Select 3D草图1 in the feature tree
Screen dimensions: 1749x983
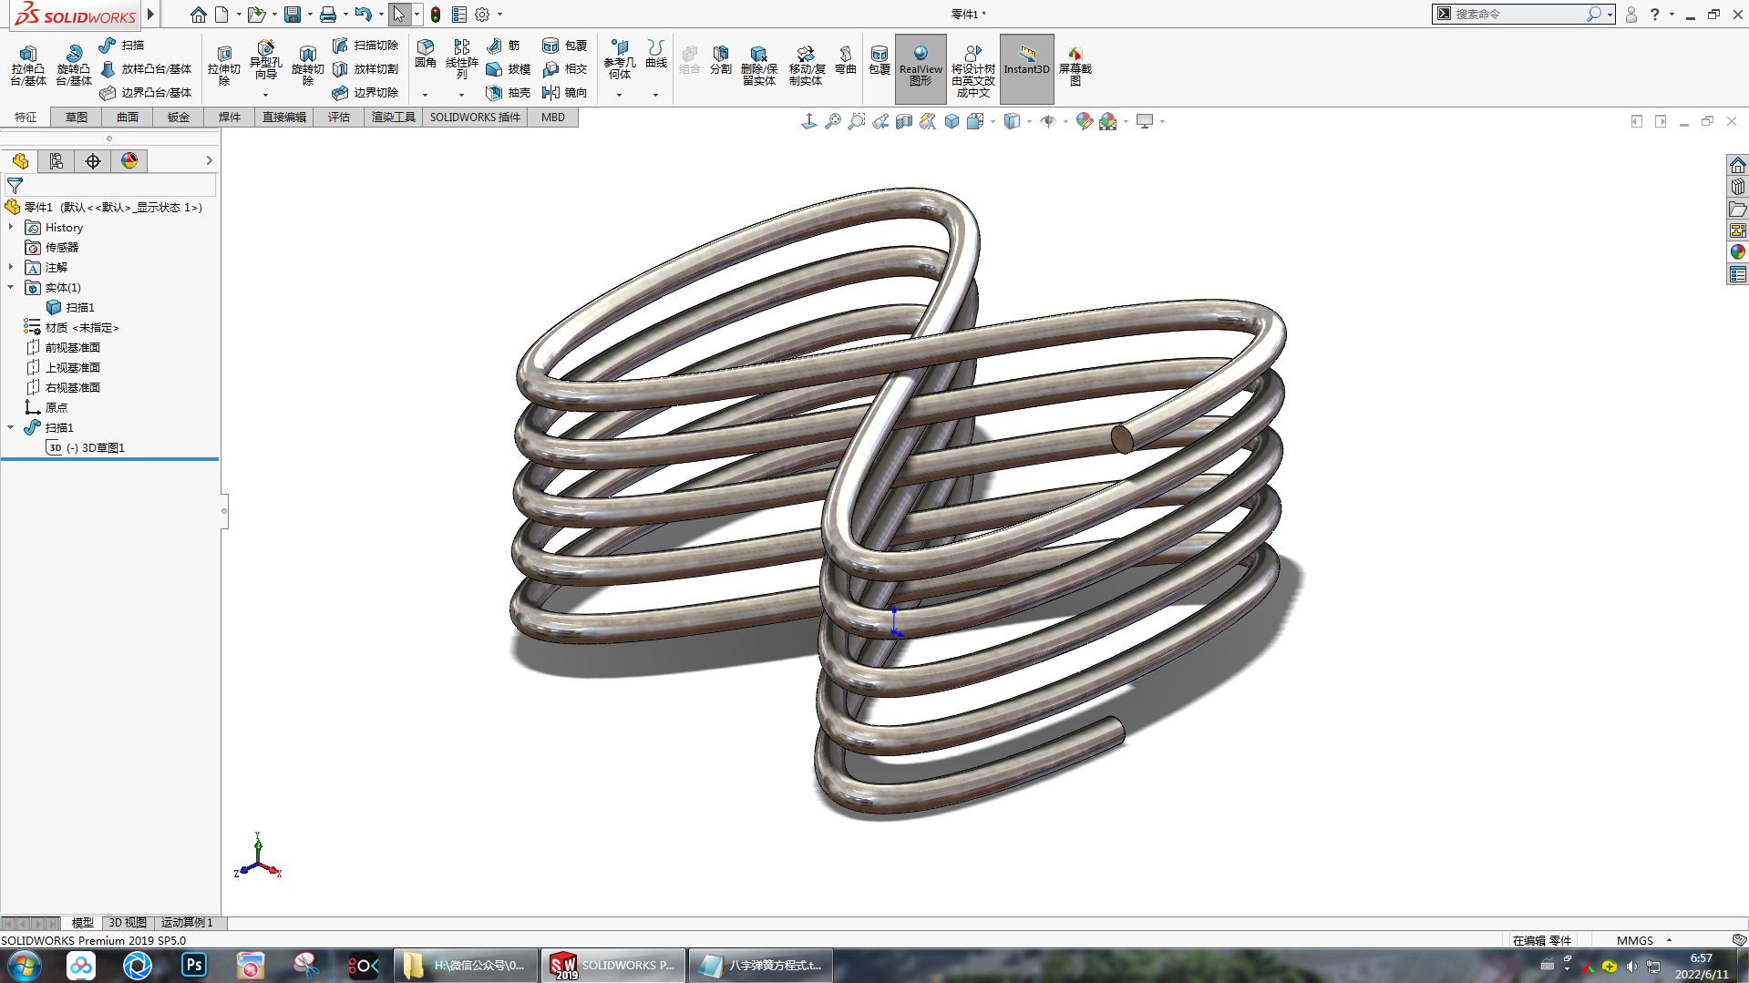87,447
